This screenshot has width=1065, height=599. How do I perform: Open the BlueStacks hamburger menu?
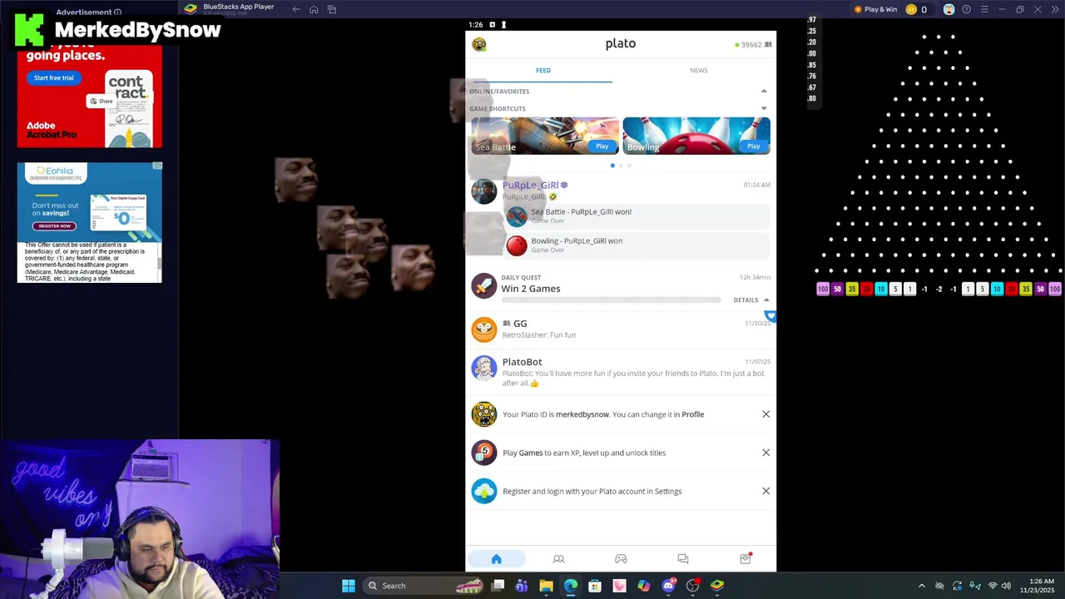tap(984, 9)
